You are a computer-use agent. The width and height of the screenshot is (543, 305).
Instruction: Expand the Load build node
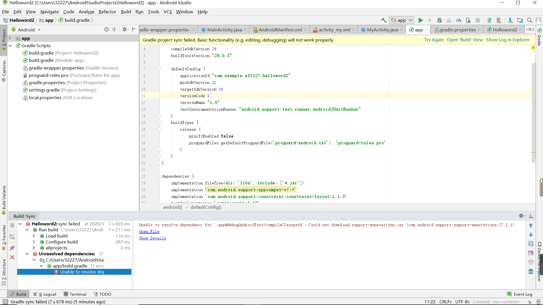pyautogui.click(x=34, y=236)
